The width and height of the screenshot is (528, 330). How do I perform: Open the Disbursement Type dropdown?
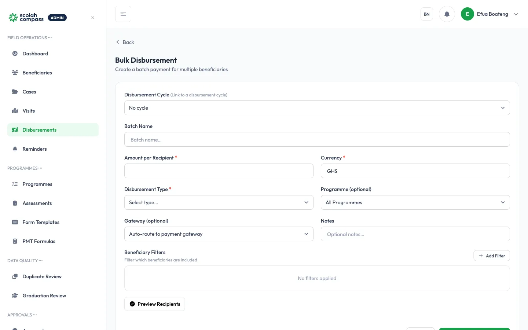tap(219, 202)
